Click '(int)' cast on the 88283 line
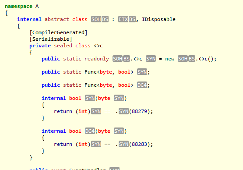The image size is (243, 170). 83,144
